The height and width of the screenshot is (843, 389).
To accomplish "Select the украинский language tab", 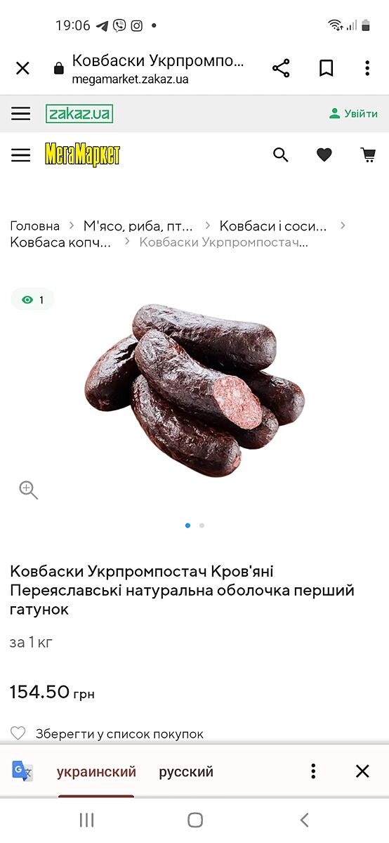I will click(96, 772).
